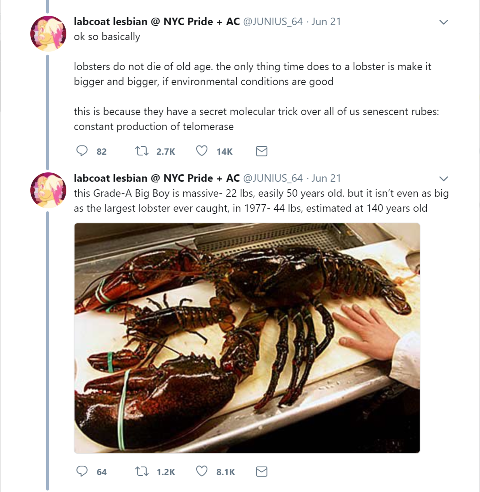
Task: Open the first tweet's author profile name
Action: pyautogui.click(x=156, y=22)
